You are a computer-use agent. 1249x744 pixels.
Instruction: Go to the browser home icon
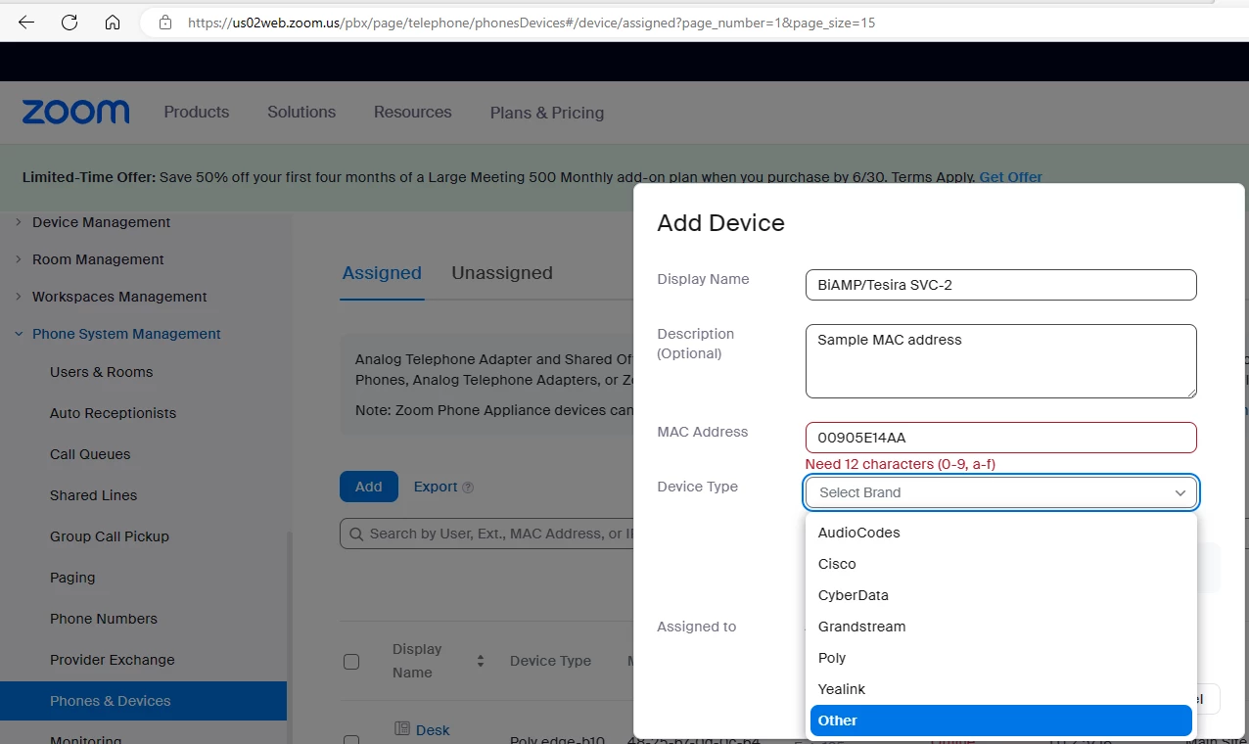point(113,22)
